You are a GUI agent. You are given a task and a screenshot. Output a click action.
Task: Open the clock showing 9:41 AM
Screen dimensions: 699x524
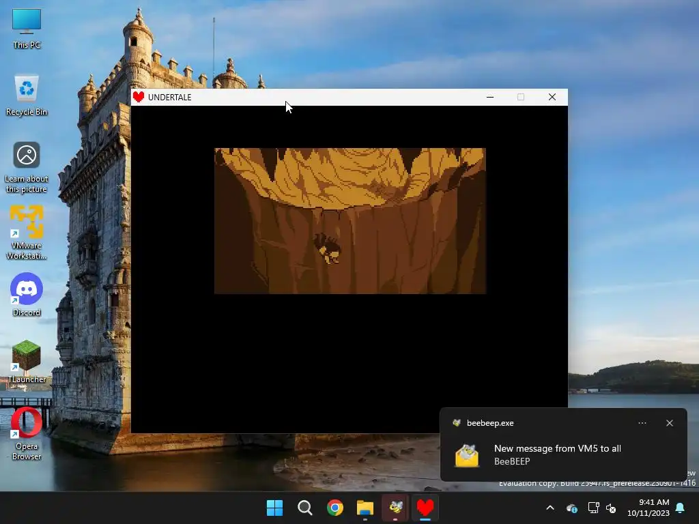point(648,508)
